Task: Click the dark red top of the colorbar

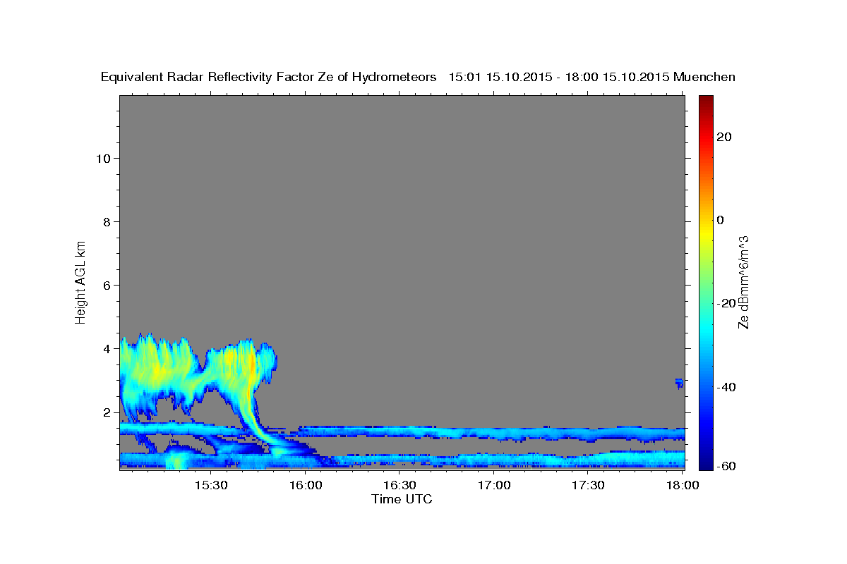Action: [x=705, y=101]
